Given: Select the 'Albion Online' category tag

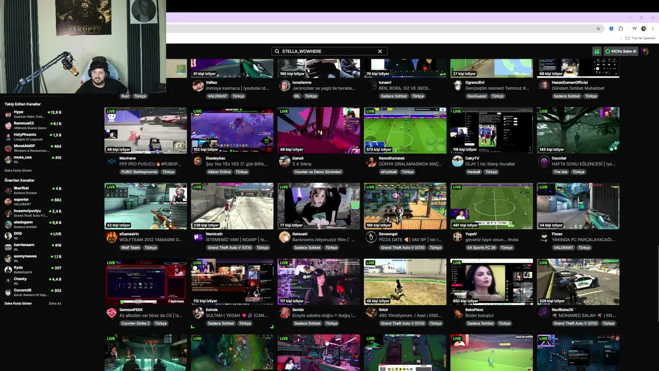Looking at the screenshot, I should (219, 172).
